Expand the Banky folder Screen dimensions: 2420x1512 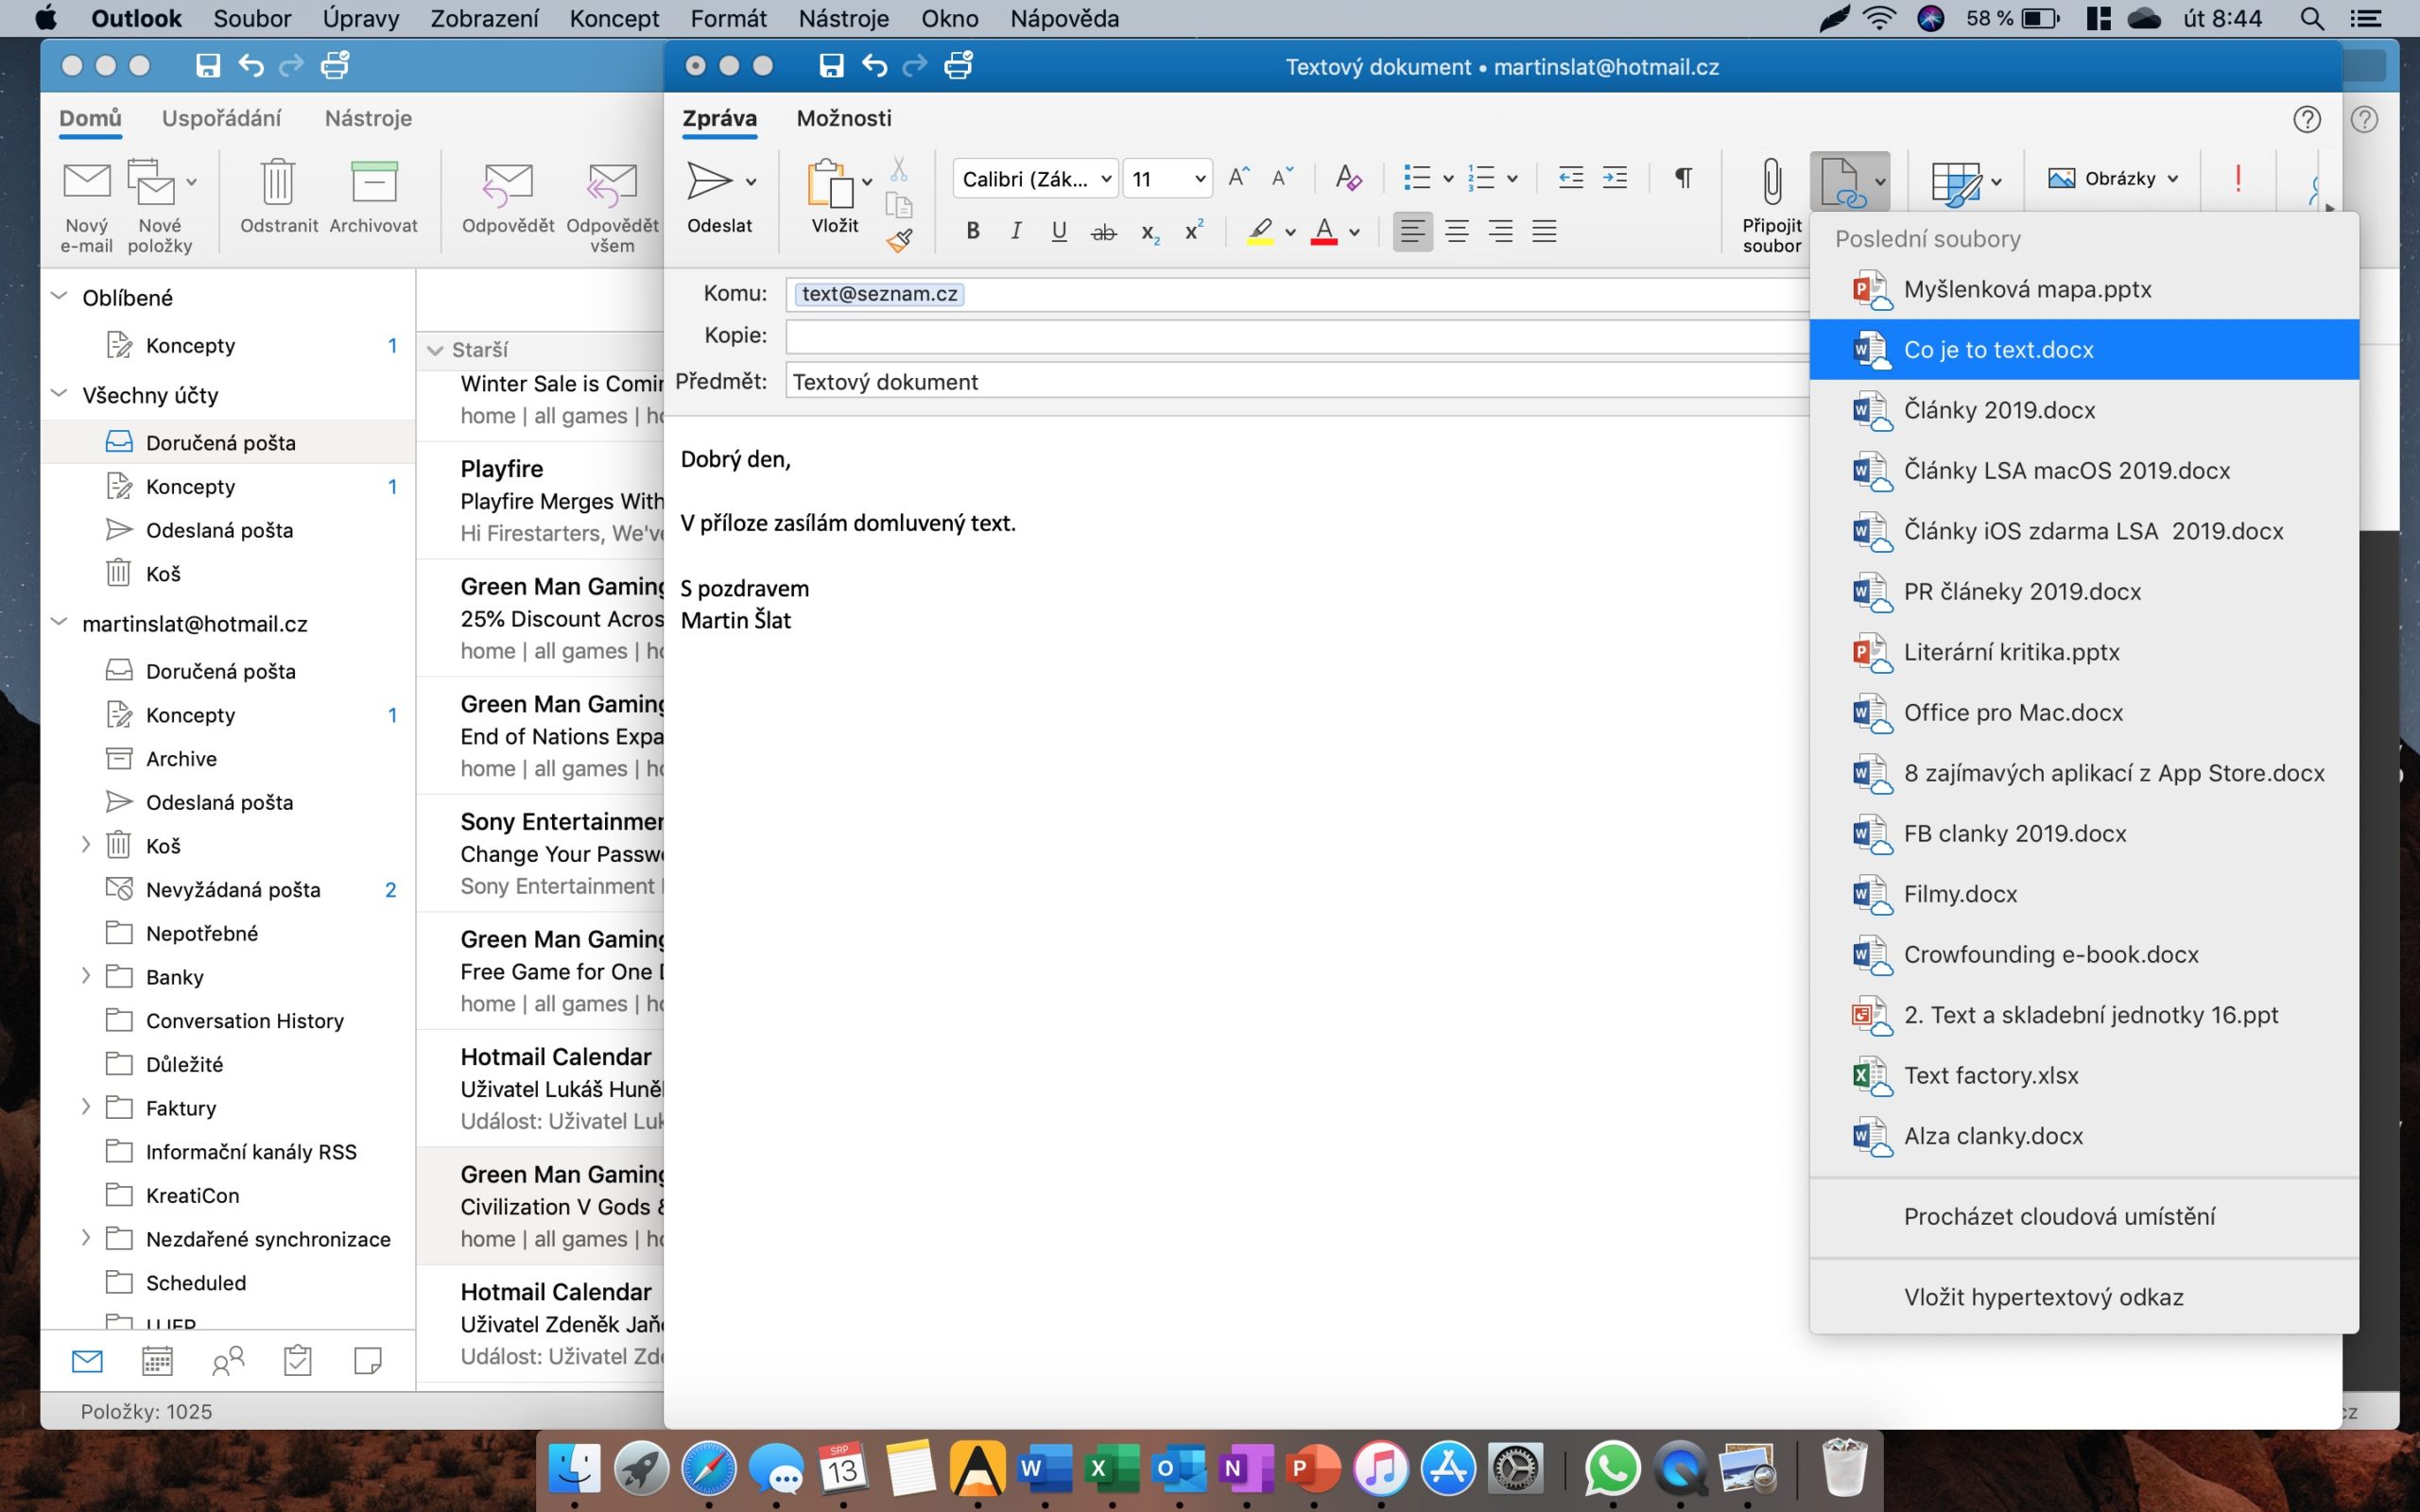(x=86, y=977)
